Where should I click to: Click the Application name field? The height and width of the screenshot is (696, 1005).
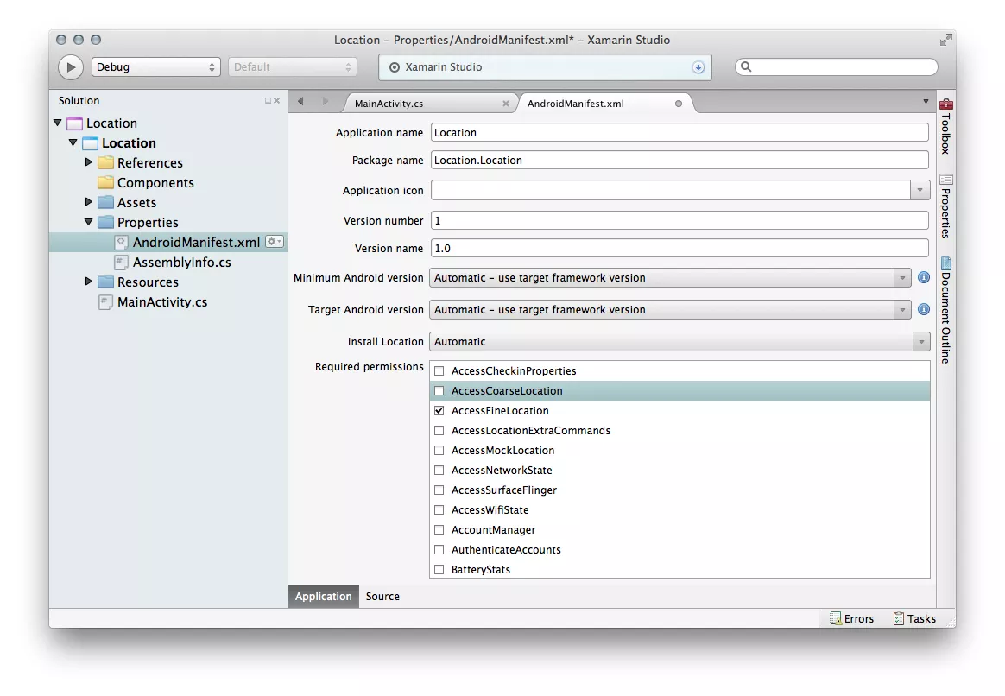tap(679, 133)
